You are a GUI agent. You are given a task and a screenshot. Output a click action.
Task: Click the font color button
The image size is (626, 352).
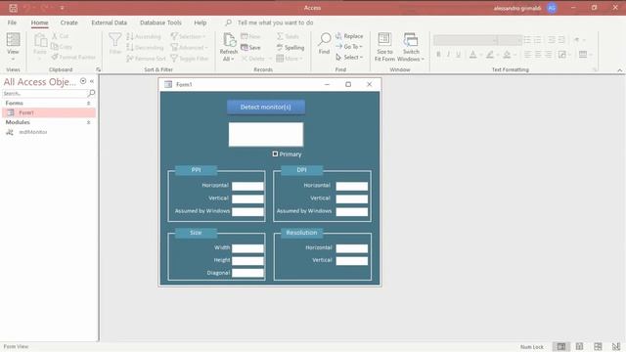pos(472,55)
